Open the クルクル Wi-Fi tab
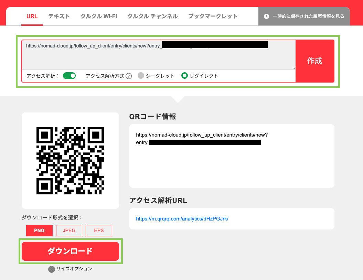This screenshot has width=363, height=280. (99, 16)
